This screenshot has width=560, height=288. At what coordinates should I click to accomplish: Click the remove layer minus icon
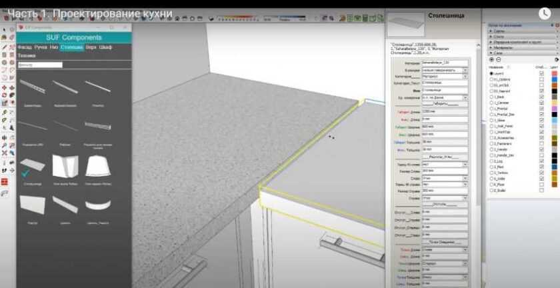pyautogui.click(x=498, y=60)
